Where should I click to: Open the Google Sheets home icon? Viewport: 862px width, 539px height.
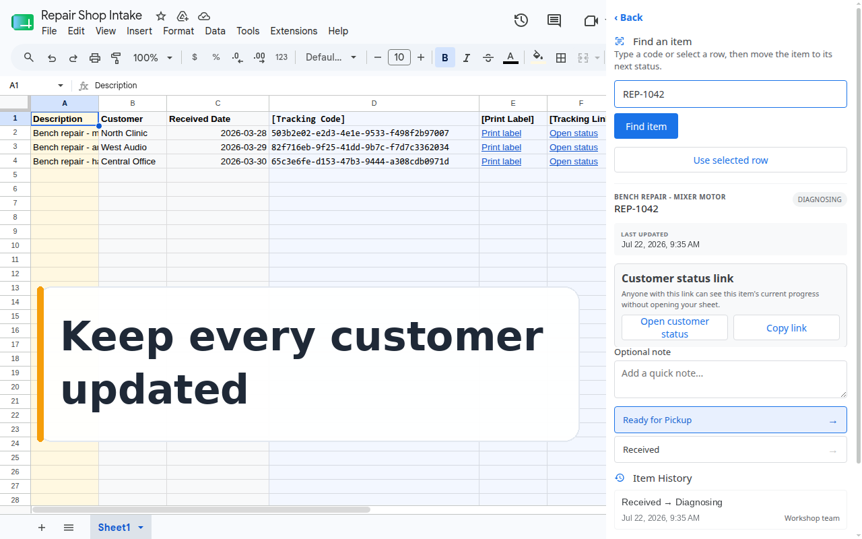point(22,22)
